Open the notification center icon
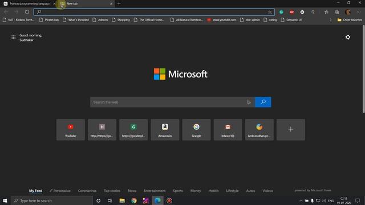The image size is (365, 205). tap(358, 200)
